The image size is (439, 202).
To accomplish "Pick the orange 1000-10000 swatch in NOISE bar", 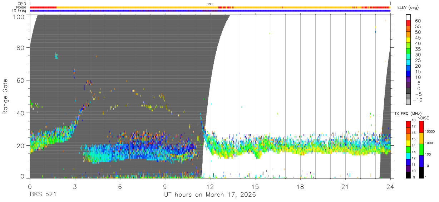I will pos(421,138).
